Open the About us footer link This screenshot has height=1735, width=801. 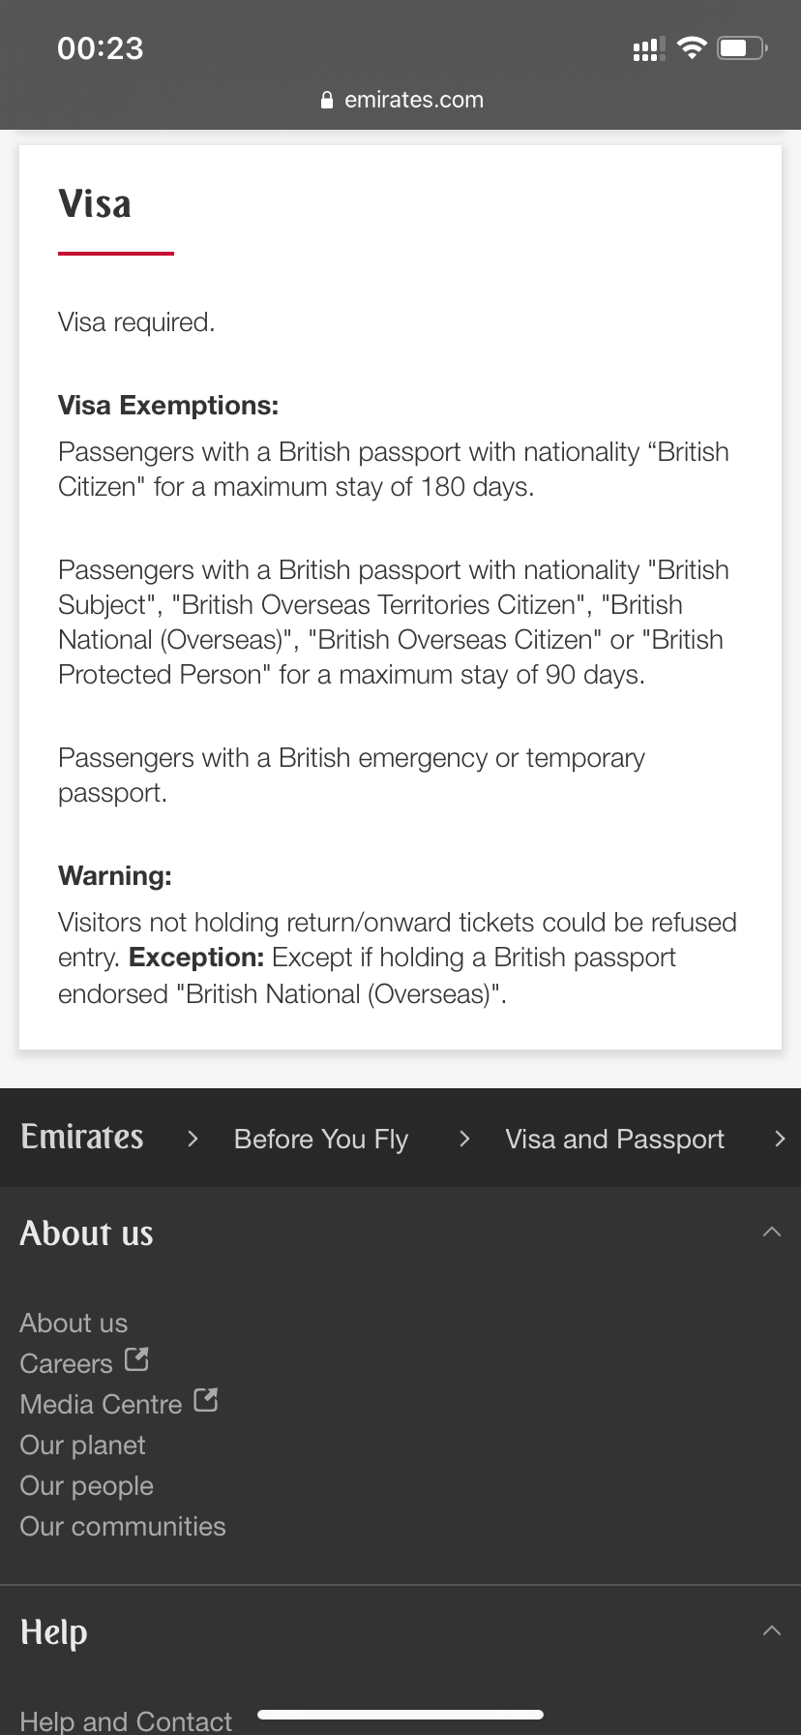pyautogui.click(x=74, y=1323)
